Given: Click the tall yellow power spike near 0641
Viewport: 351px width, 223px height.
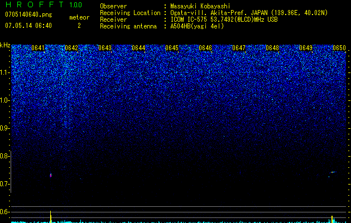Looking at the screenshot, I should [51, 216].
